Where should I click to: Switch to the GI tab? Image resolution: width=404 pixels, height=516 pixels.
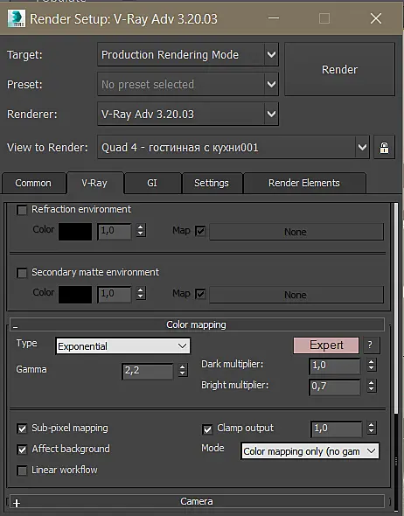tap(152, 183)
